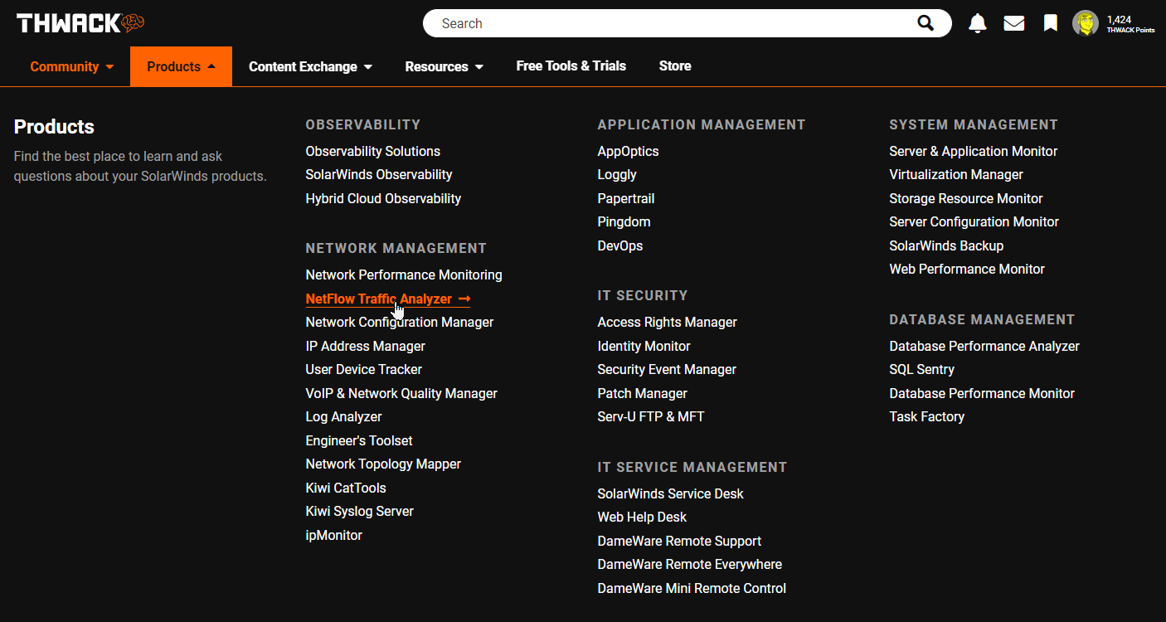This screenshot has height=622, width=1166.
Task: Go to Identity Monitor
Action: click(644, 346)
